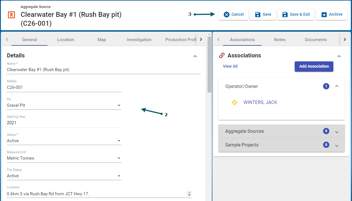Expand the Sample Projects association group
Screen dimensions: 352x201
click(337, 145)
